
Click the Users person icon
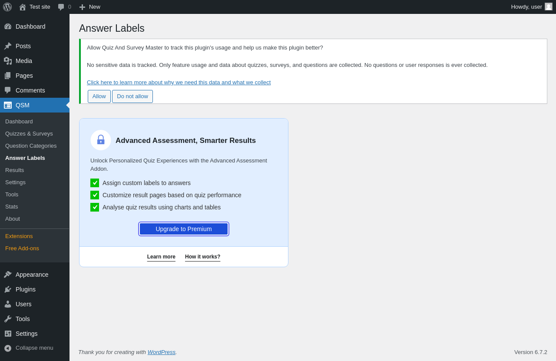tap(8, 304)
